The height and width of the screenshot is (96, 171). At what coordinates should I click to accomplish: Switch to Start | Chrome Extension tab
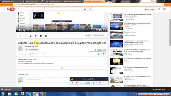click(x=53, y=1)
